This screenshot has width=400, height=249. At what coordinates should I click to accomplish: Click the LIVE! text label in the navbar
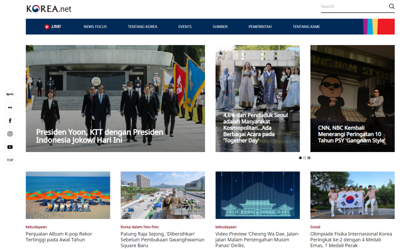point(56,26)
